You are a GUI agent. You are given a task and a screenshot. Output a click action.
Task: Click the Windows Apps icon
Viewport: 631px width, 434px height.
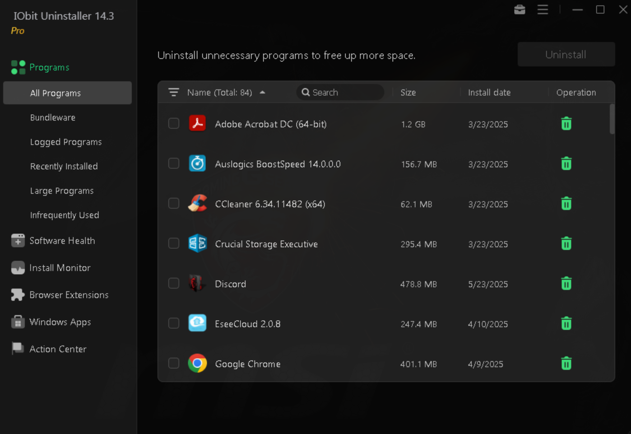point(18,322)
